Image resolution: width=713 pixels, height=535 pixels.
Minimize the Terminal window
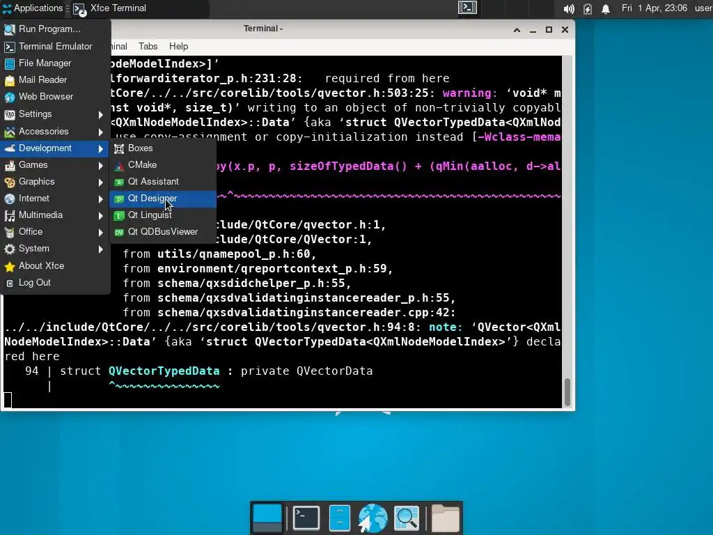point(533,29)
